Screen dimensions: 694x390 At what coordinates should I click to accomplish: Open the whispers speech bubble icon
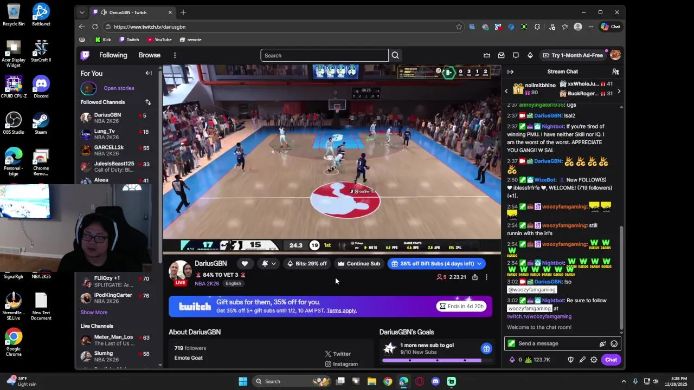[x=516, y=55]
